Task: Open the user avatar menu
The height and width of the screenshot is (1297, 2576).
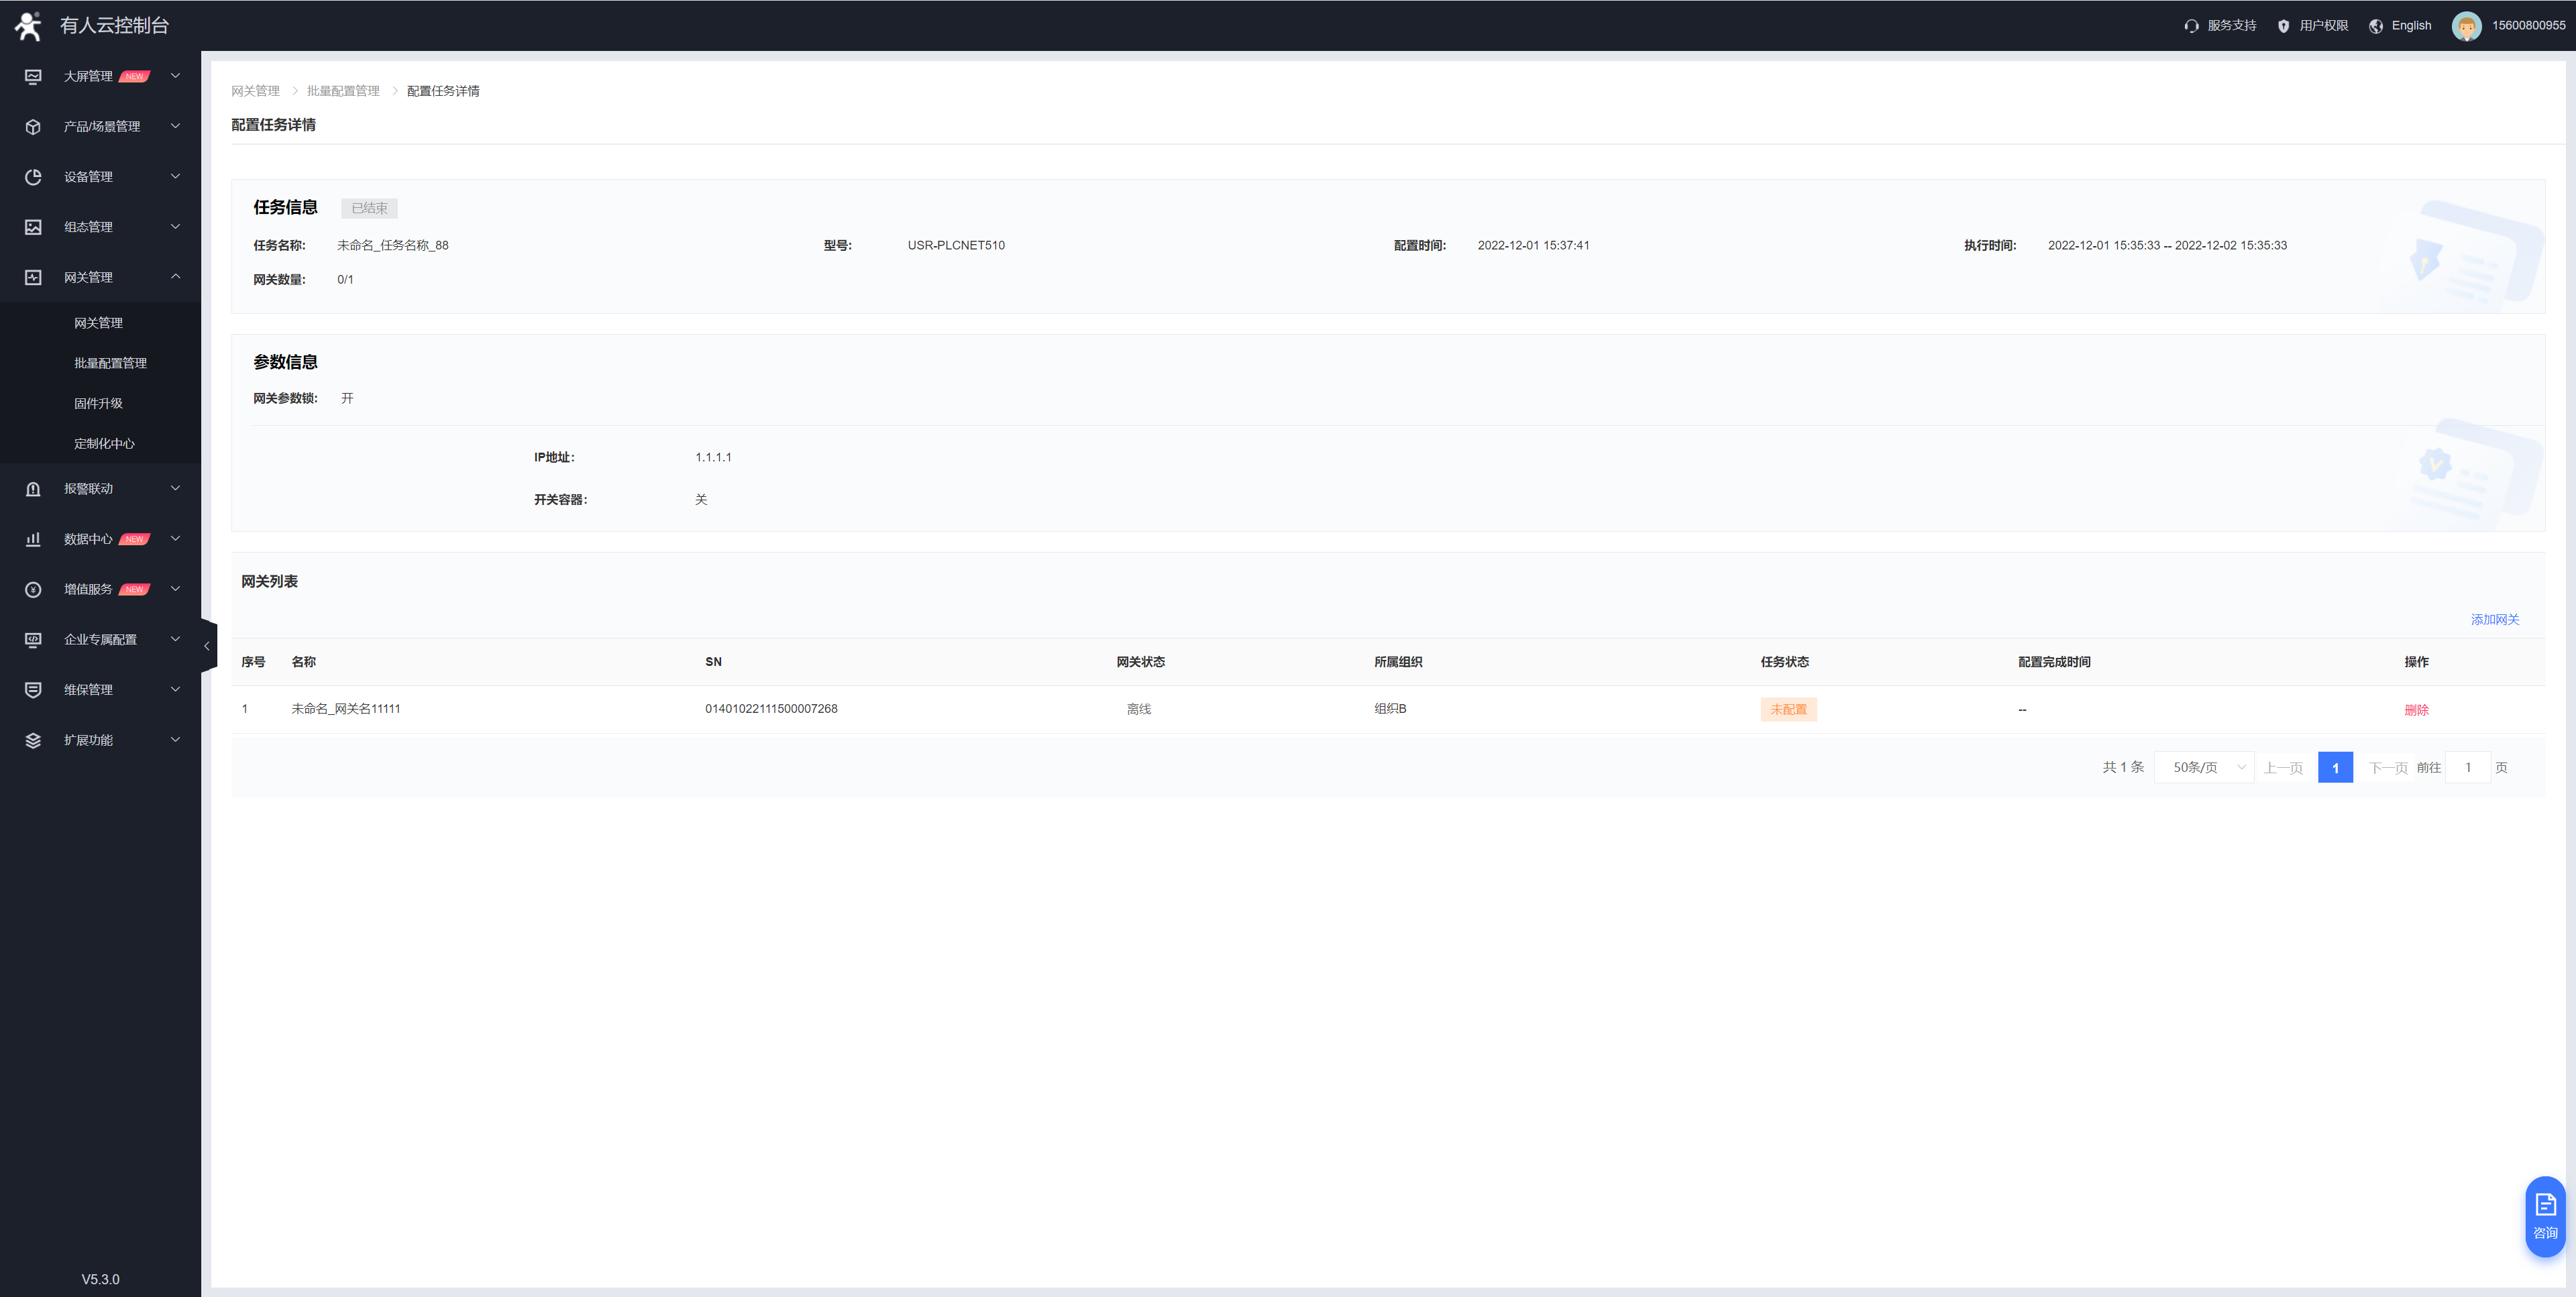Action: pyautogui.click(x=2466, y=26)
